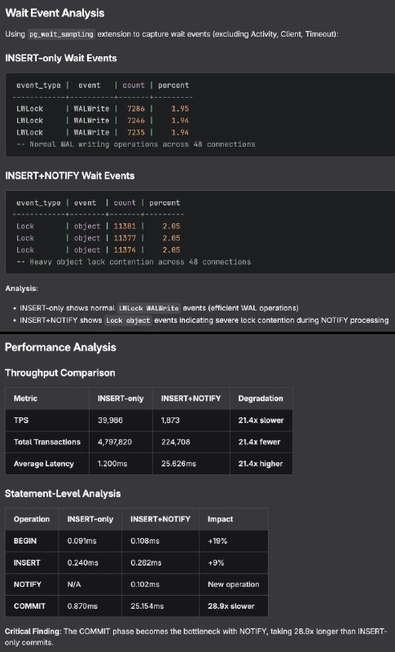The height and width of the screenshot is (652, 395).
Task: Select the pg_wait_sampling inline code text
Action: point(61,34)
